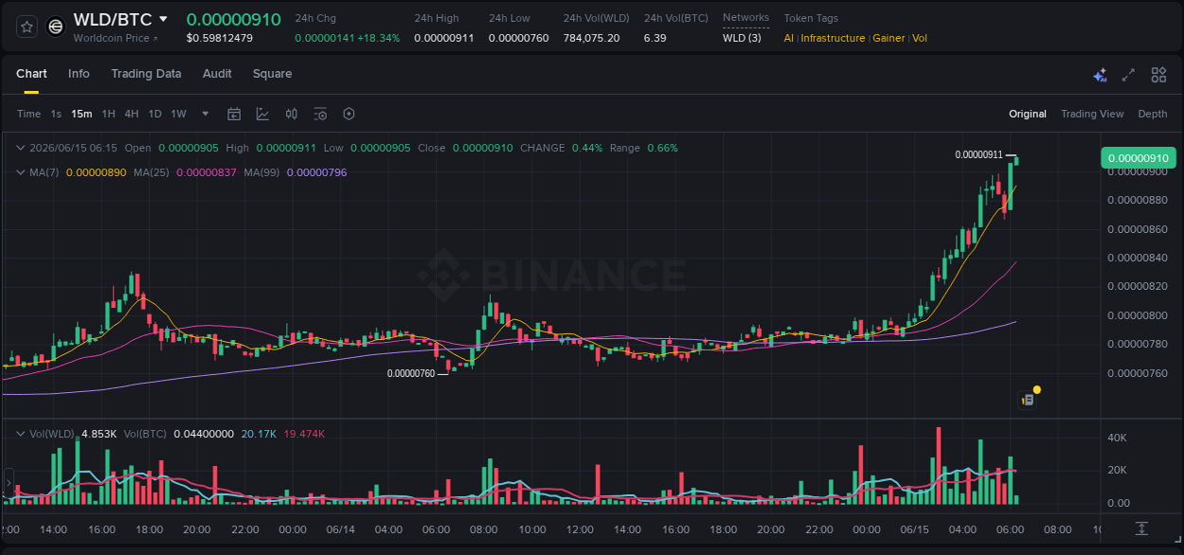Click the green current price tag 0.00000910
Screen dimensions: 1184x555
pyautogui.click(x=1138, y=157)
